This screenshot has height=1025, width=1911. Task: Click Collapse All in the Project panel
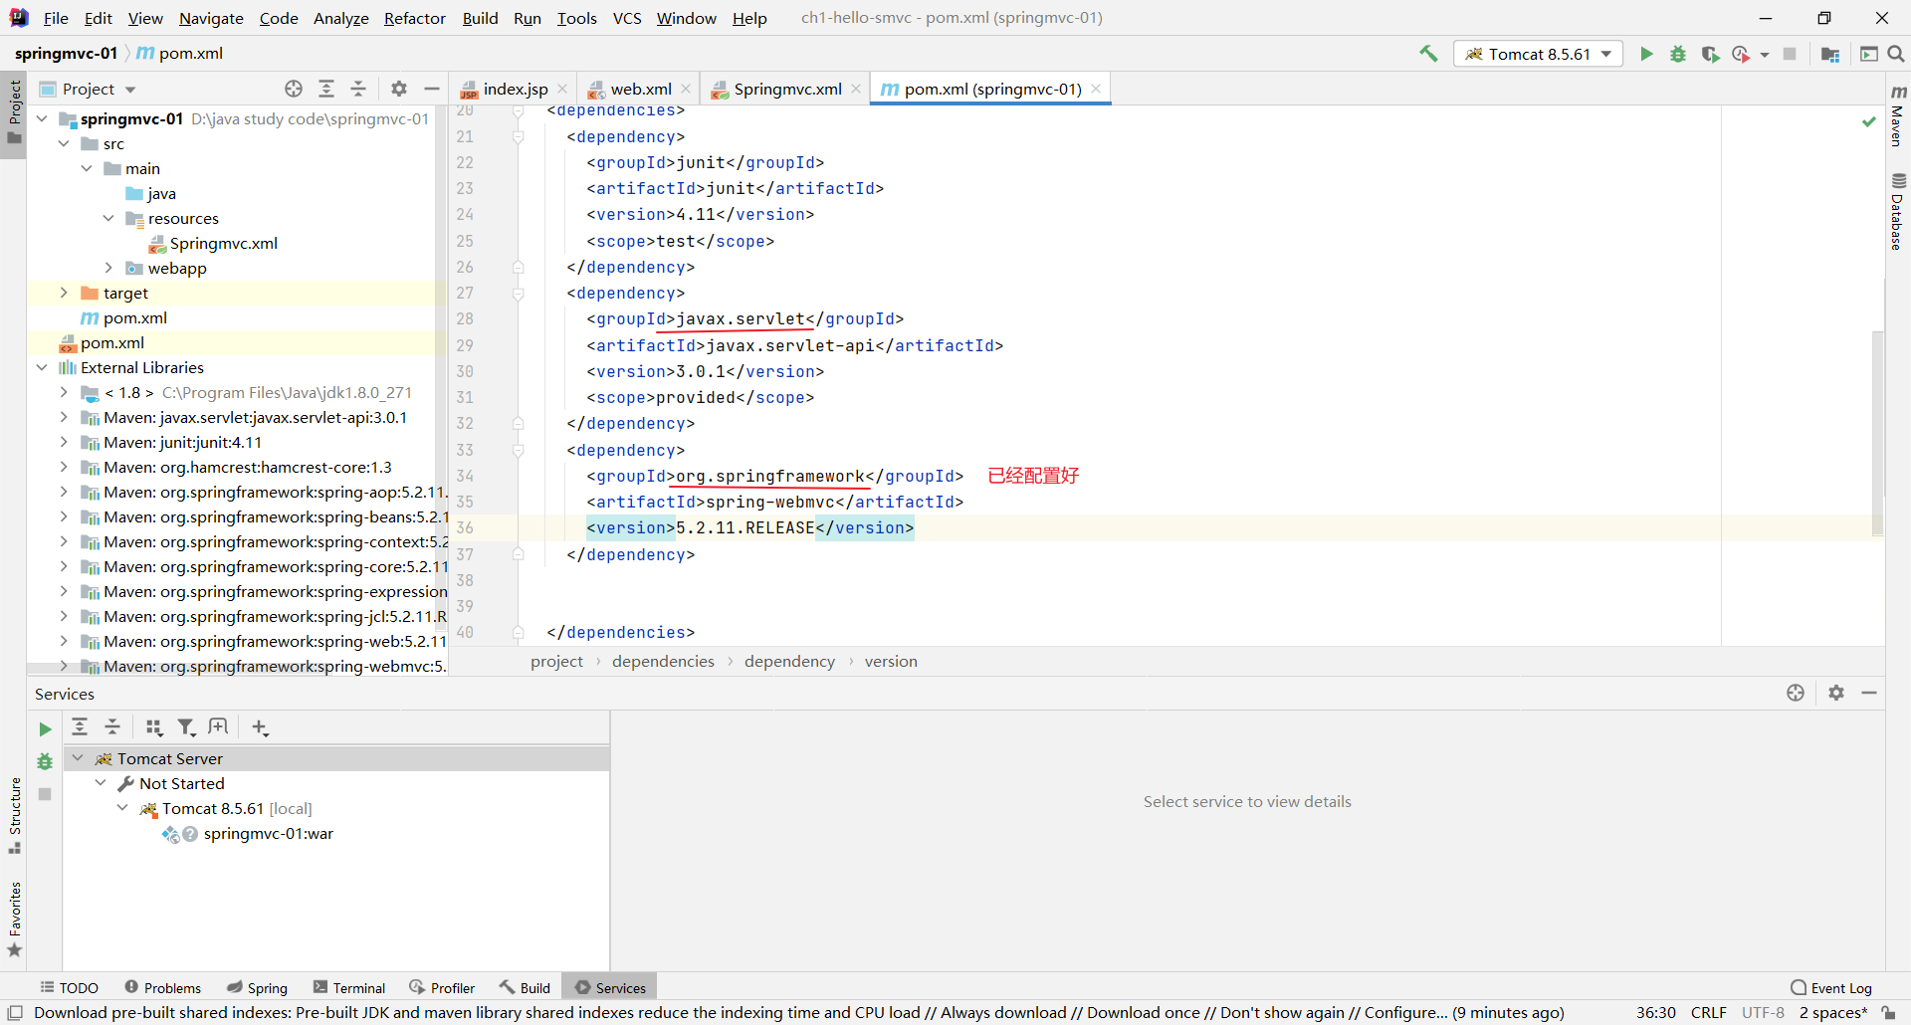(358, 89)
